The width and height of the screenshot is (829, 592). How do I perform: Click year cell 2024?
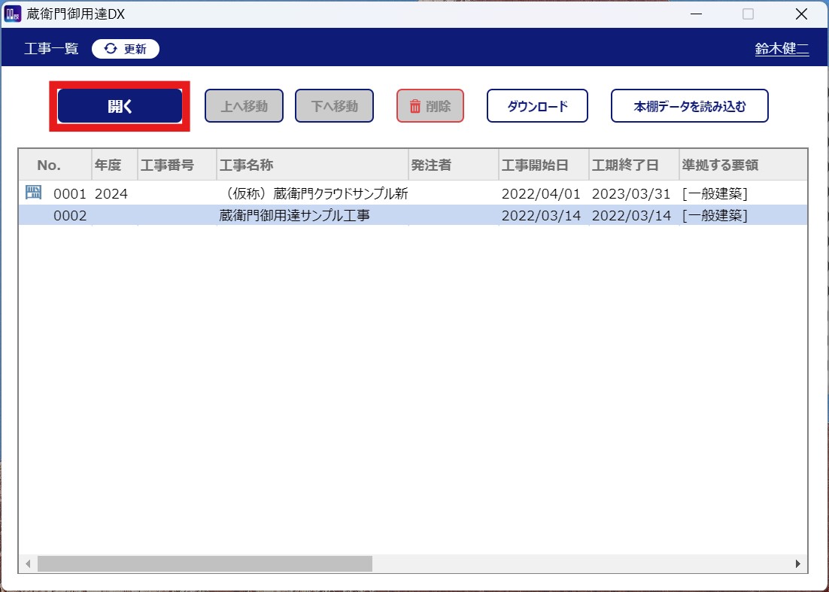(x=111, y=194)
